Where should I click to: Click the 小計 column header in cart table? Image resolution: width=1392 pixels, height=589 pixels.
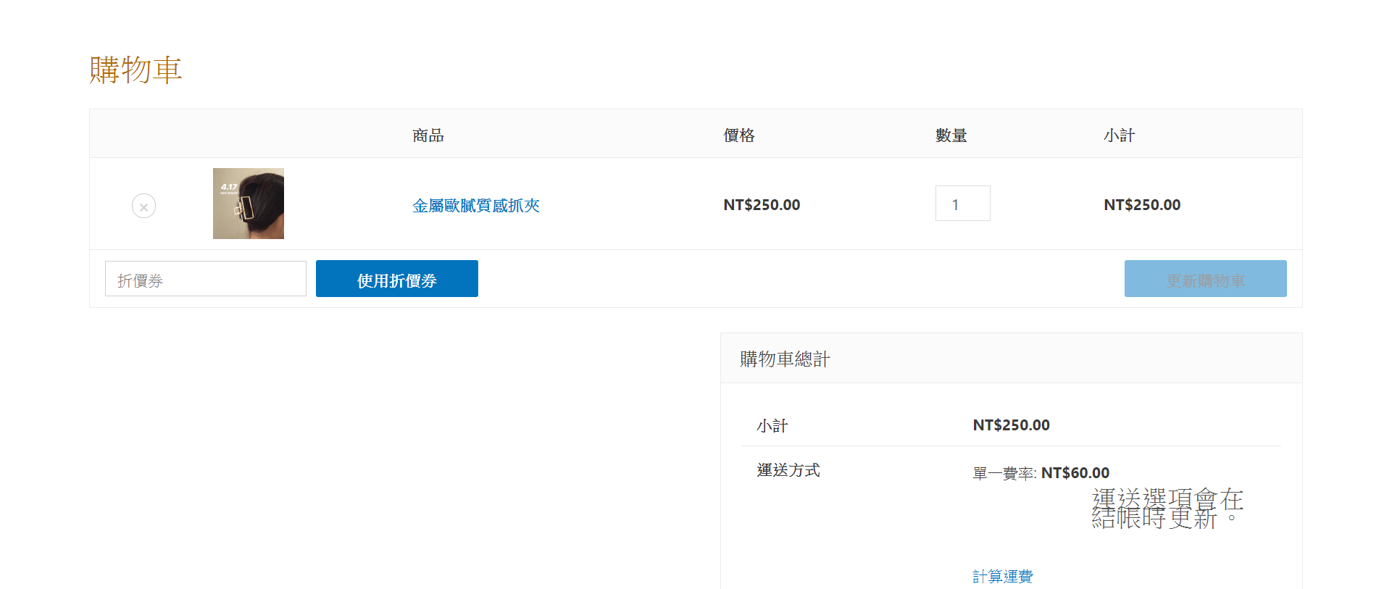pyautogui.click(x=1119, y=135)
